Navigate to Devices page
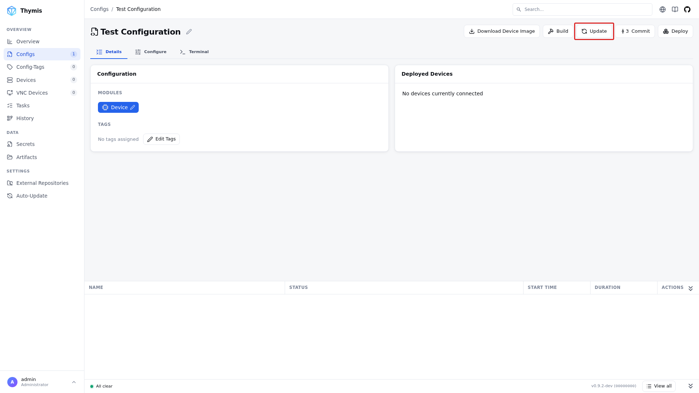699x393 pixels. coord(42,80)
